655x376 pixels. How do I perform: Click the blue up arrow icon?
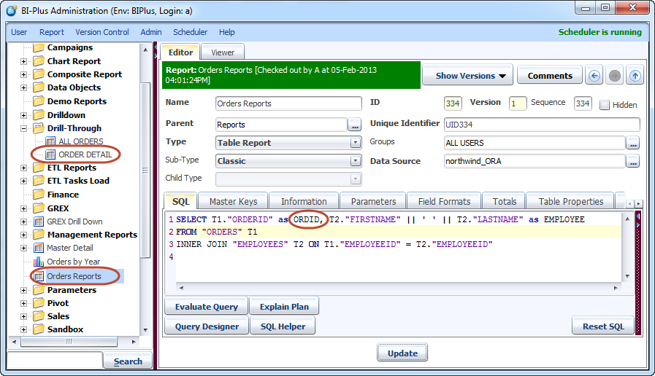(x=635, y=76)
